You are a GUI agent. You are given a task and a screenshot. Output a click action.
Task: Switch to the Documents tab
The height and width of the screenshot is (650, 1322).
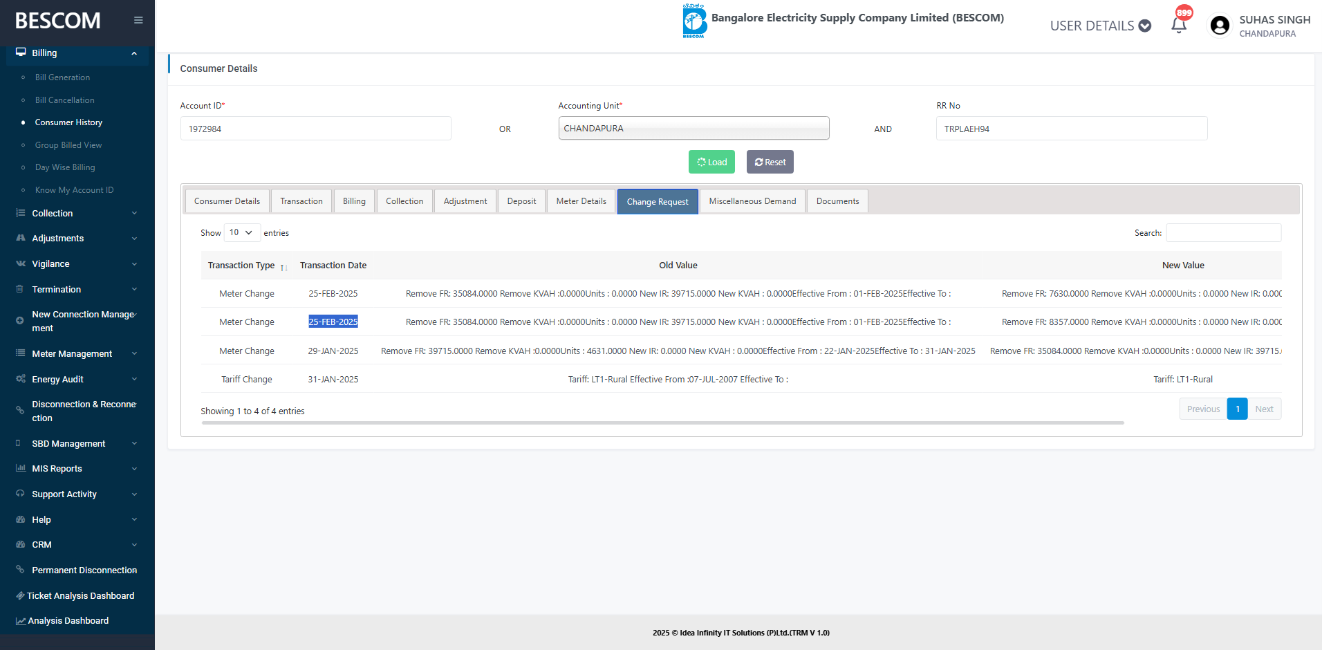(837, 201)
